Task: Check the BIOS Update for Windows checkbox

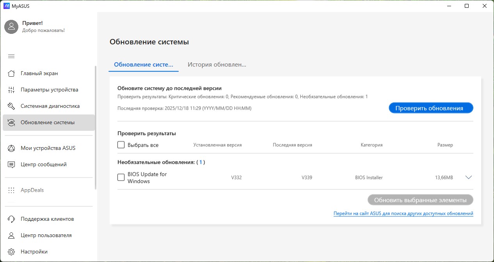Action: click(x=121, y=178)
